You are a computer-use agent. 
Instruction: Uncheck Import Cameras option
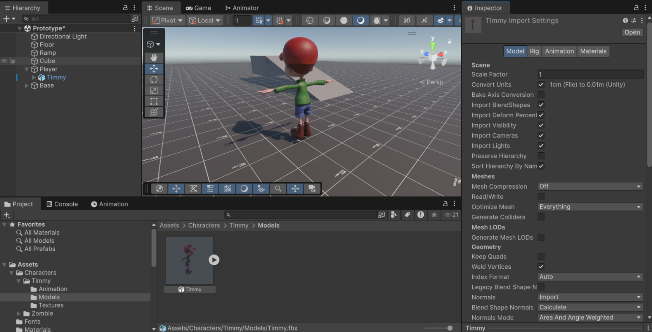pyautogui.click(x=541, y=136)
